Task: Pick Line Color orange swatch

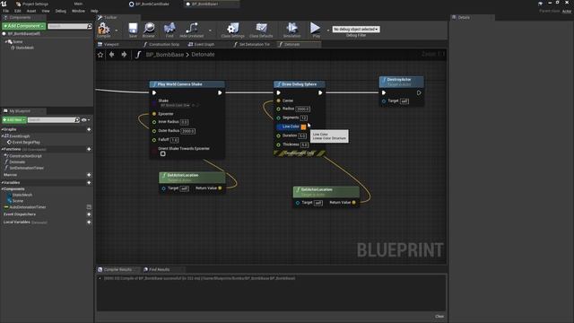Action: [x=303, y=127]
